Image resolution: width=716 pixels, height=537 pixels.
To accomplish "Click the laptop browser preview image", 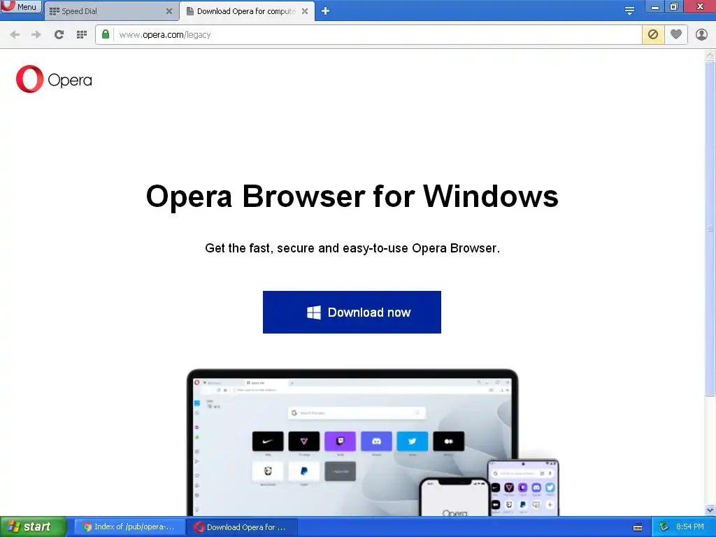I will (x=352, y=442).
